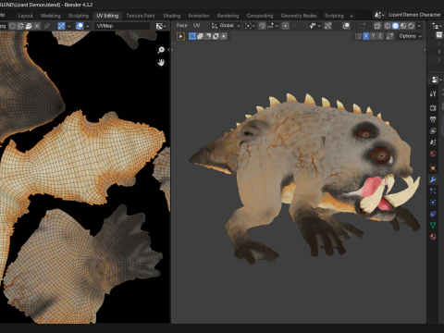Select the UV Editing workspace tab
444x333 pixels.
107,16
